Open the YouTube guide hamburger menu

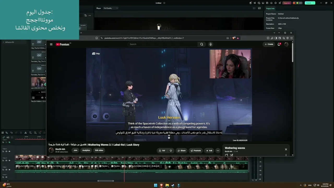click(51, 44)
